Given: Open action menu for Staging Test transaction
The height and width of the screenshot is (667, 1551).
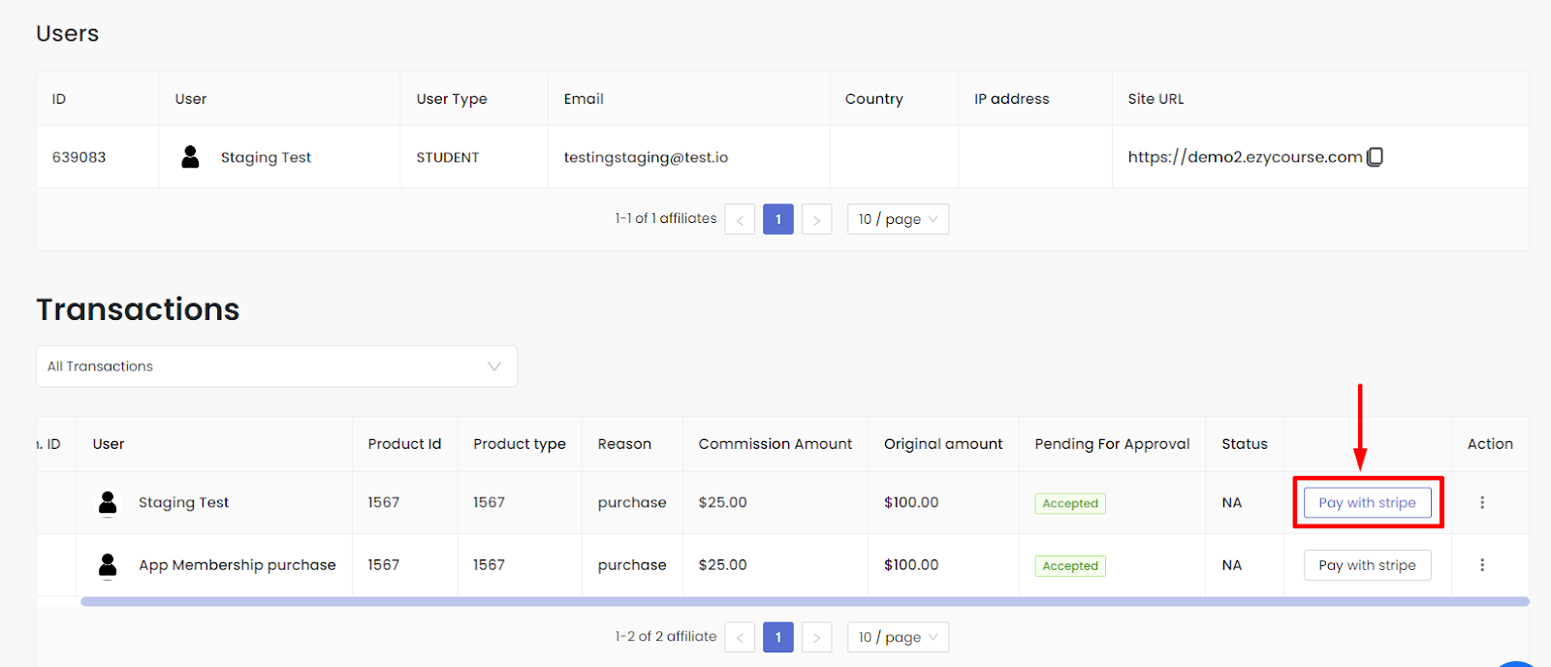Looking at the screenshot, I should pyautogui.click(x=1482, y=502).
